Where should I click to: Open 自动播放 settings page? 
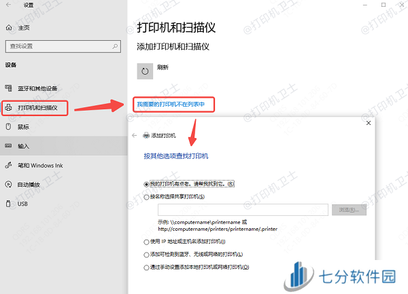pos(29,185)
